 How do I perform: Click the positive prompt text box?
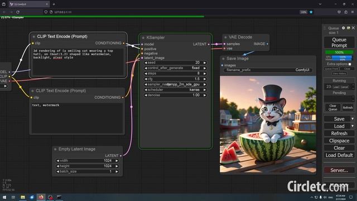[78, 61]
